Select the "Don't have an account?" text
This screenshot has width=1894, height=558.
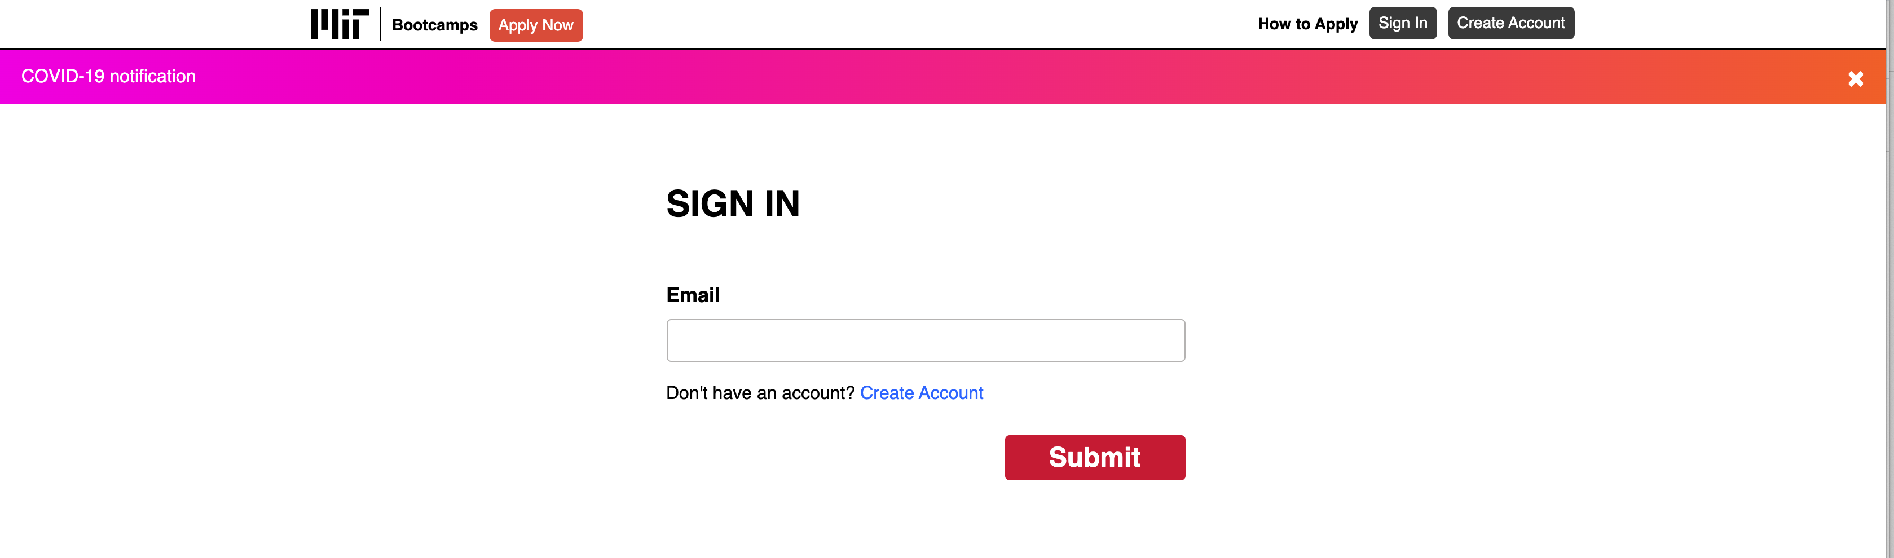(x=759, y=393)
